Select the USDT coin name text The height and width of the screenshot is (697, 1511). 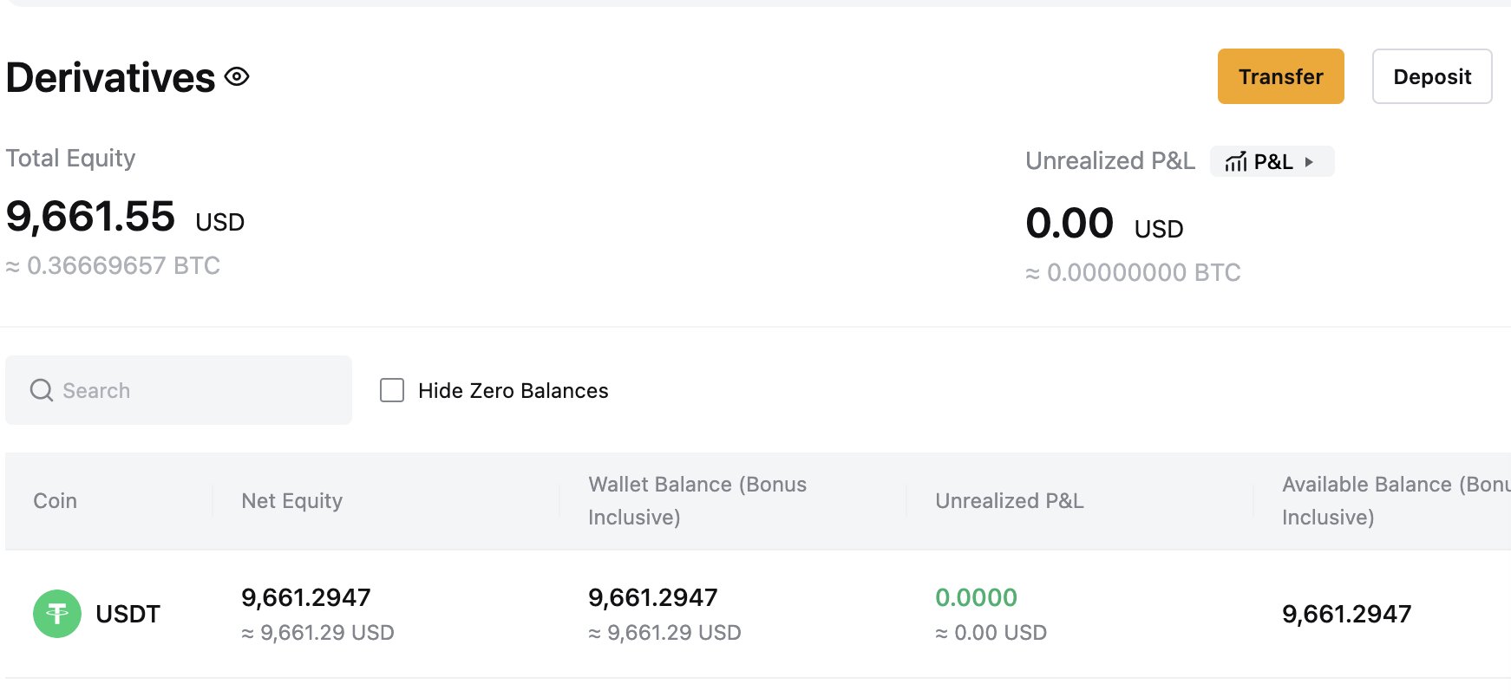[x=128, y=614]
